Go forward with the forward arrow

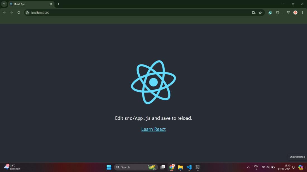[x=11, y=13]
